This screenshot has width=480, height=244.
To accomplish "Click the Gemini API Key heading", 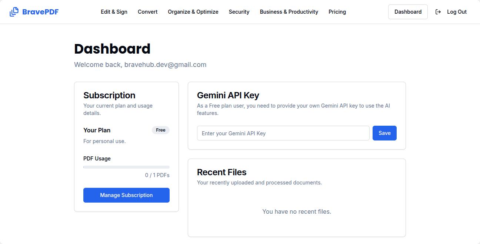I will click(x=228, y=95).
